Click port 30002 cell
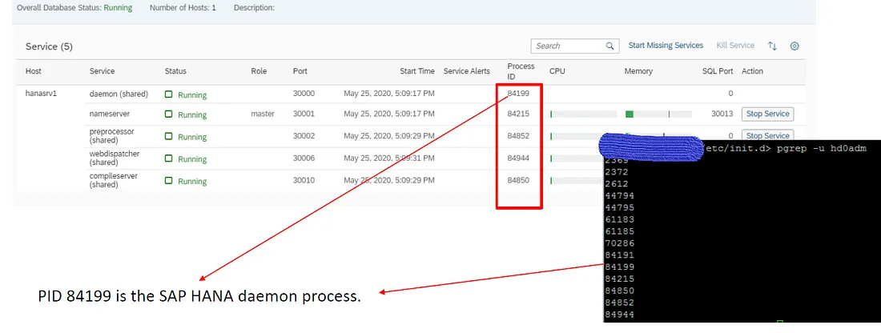 coord(304,135)
